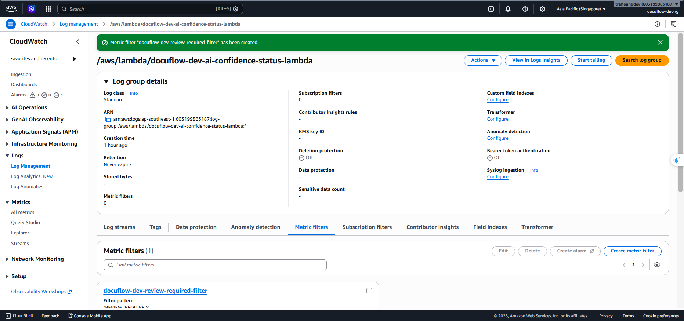Select the Metric filters tab

(x=311, y=227)
